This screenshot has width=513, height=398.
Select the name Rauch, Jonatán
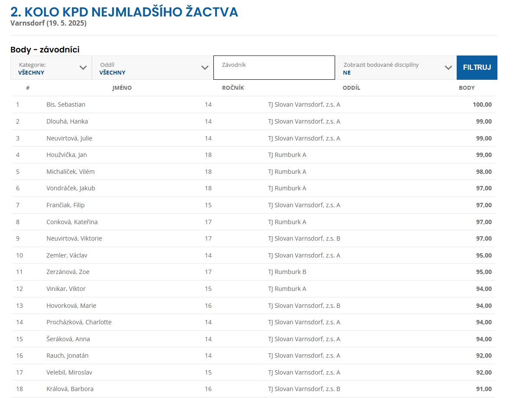pyautogui.click(x=68, y=356)
